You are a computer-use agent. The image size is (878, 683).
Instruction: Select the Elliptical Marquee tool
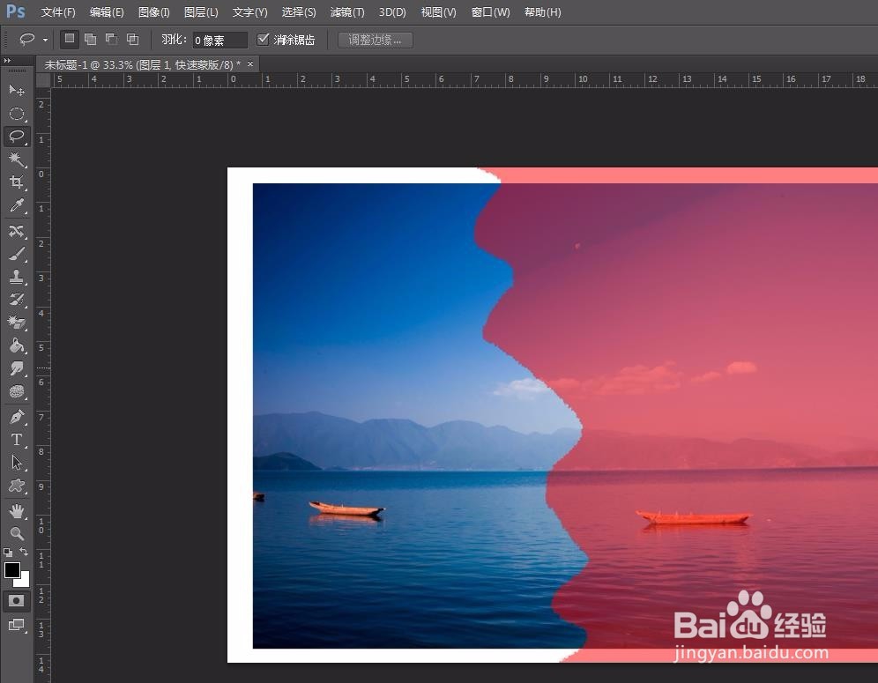click(17, 114)
